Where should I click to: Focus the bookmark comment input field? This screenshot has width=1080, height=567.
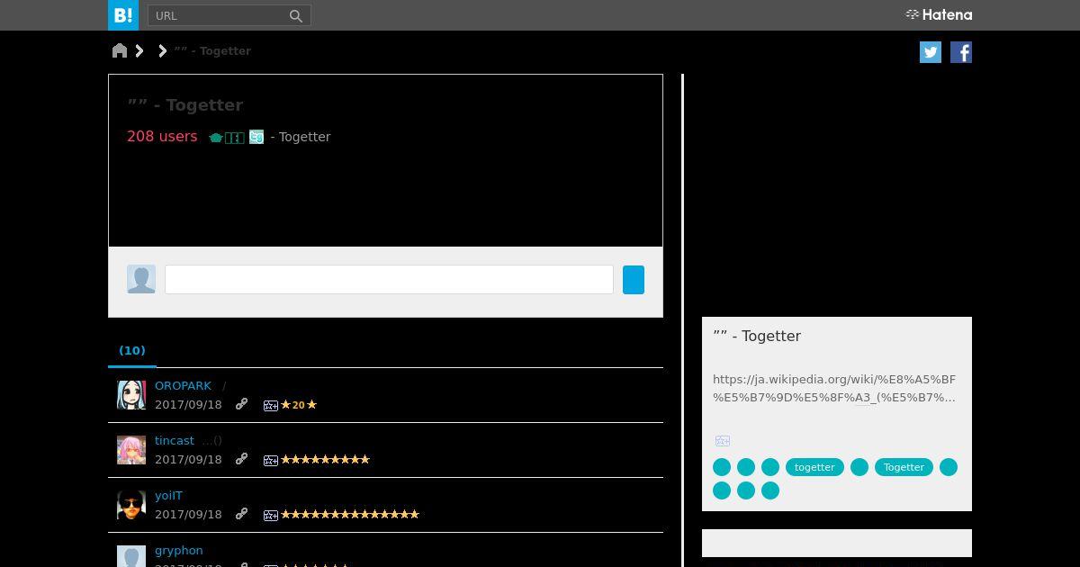click(x=389, y=279)
